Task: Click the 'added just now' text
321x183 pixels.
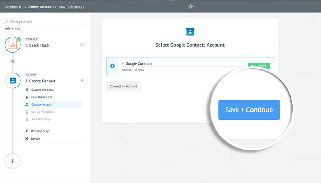Action: click(133, 70)
